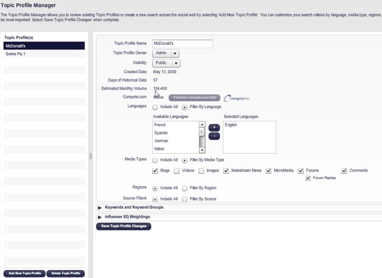Select Swine Flu 1 topic profile

click(x=44, y=54)
